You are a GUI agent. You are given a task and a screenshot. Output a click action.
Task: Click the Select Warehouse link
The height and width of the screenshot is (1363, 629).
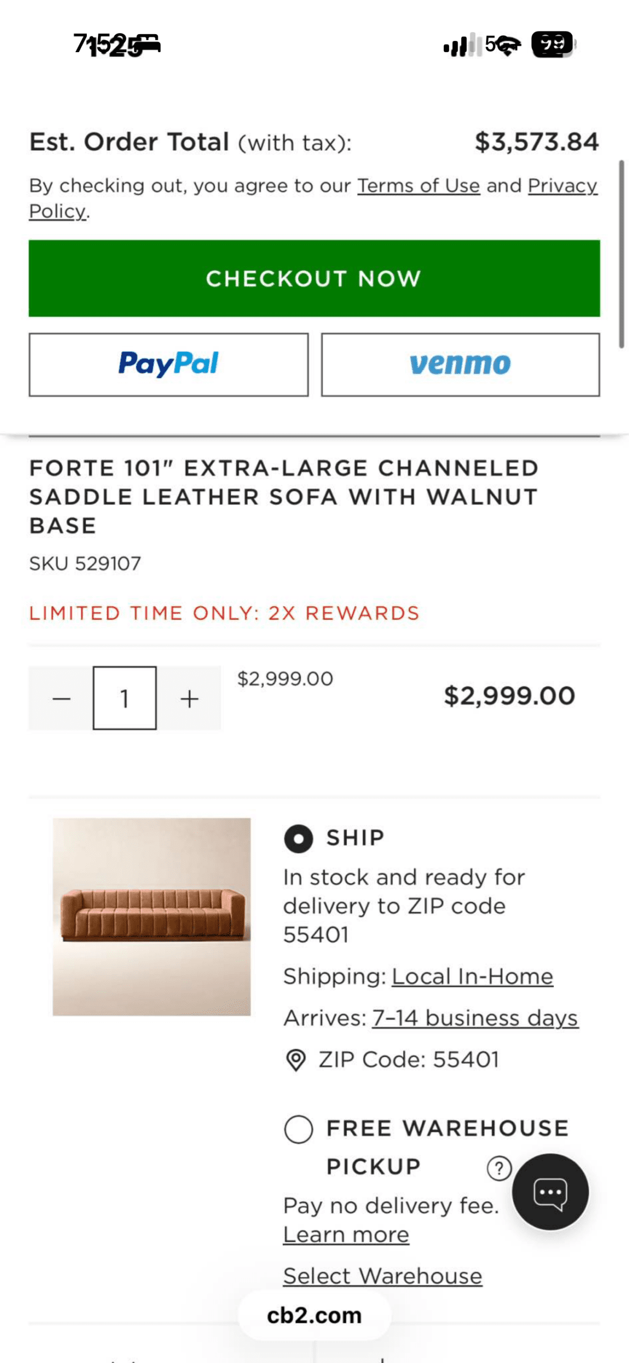point(382,1276)
